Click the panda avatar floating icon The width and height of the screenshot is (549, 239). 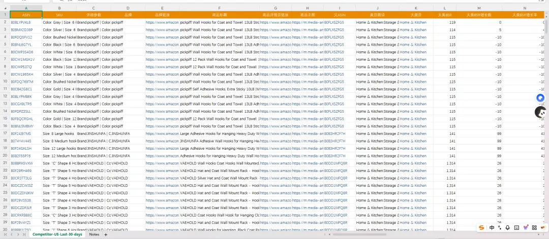coord(541,112)
